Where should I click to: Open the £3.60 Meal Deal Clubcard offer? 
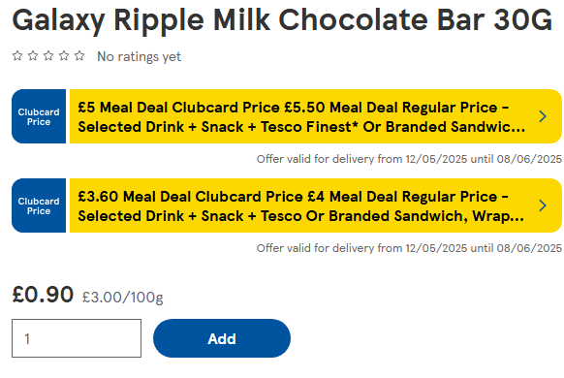pos(316,205)
